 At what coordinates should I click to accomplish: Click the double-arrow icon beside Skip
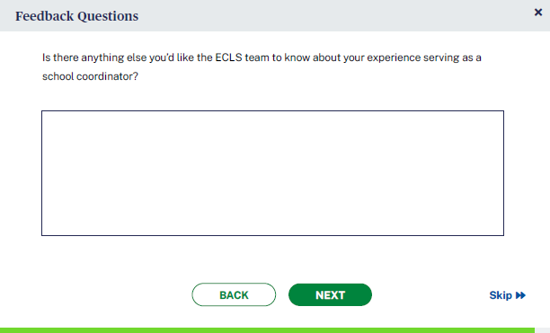click(520, 295)
